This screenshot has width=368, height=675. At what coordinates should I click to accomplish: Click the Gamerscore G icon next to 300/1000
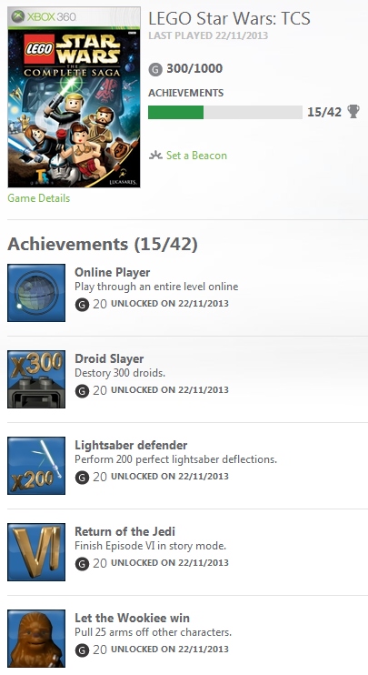pos(155,69)
